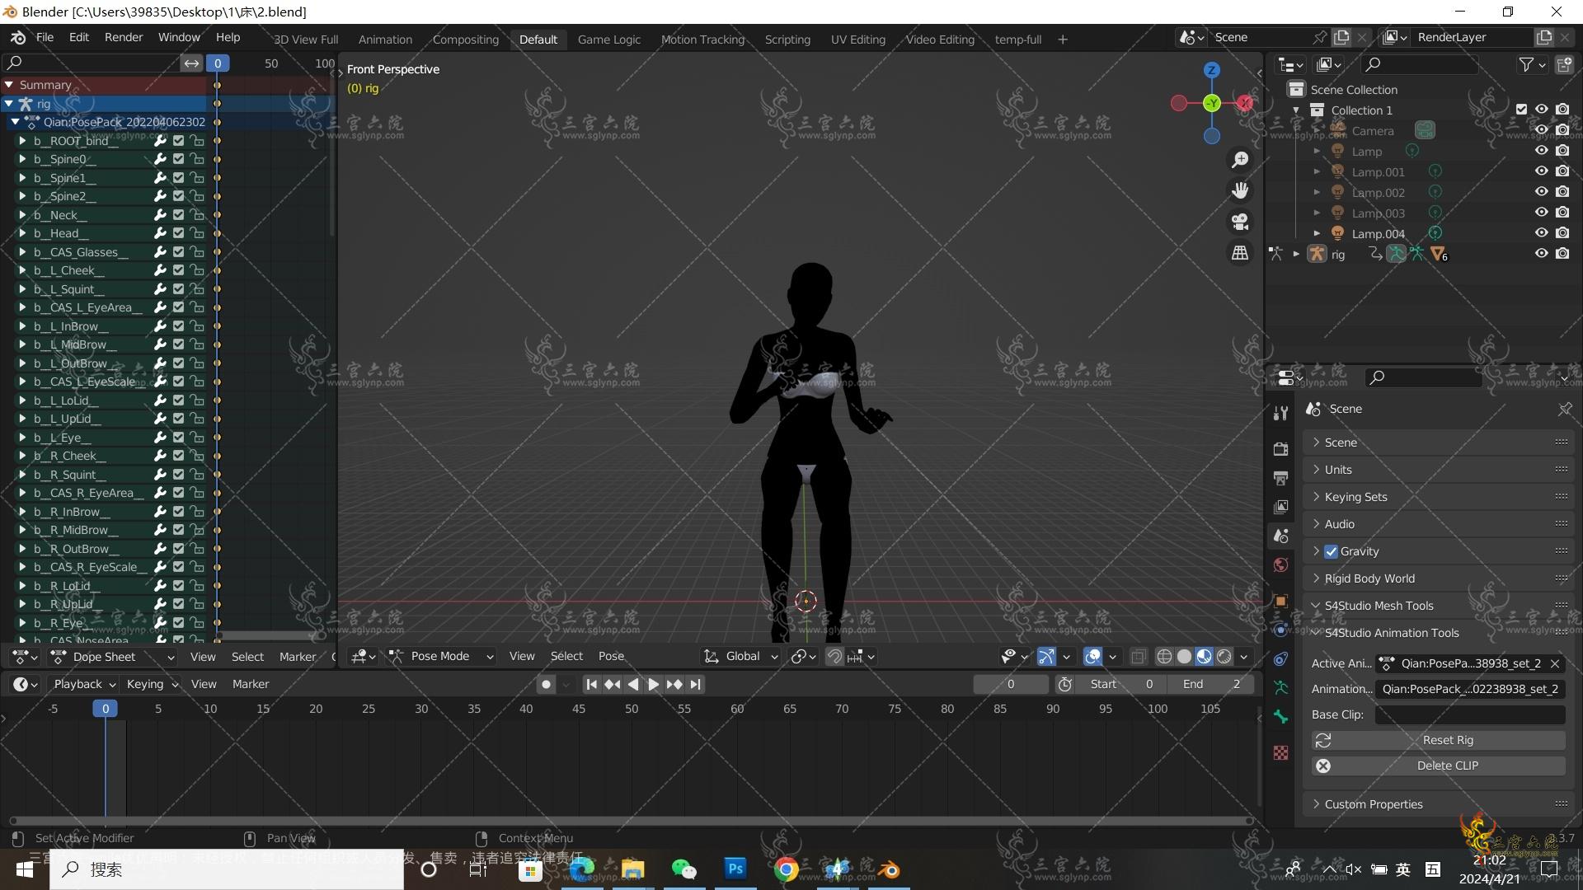Click the End frame field
Image resolution: width=1583 pixels, height=890 pixels.
tap(1212, 684)
